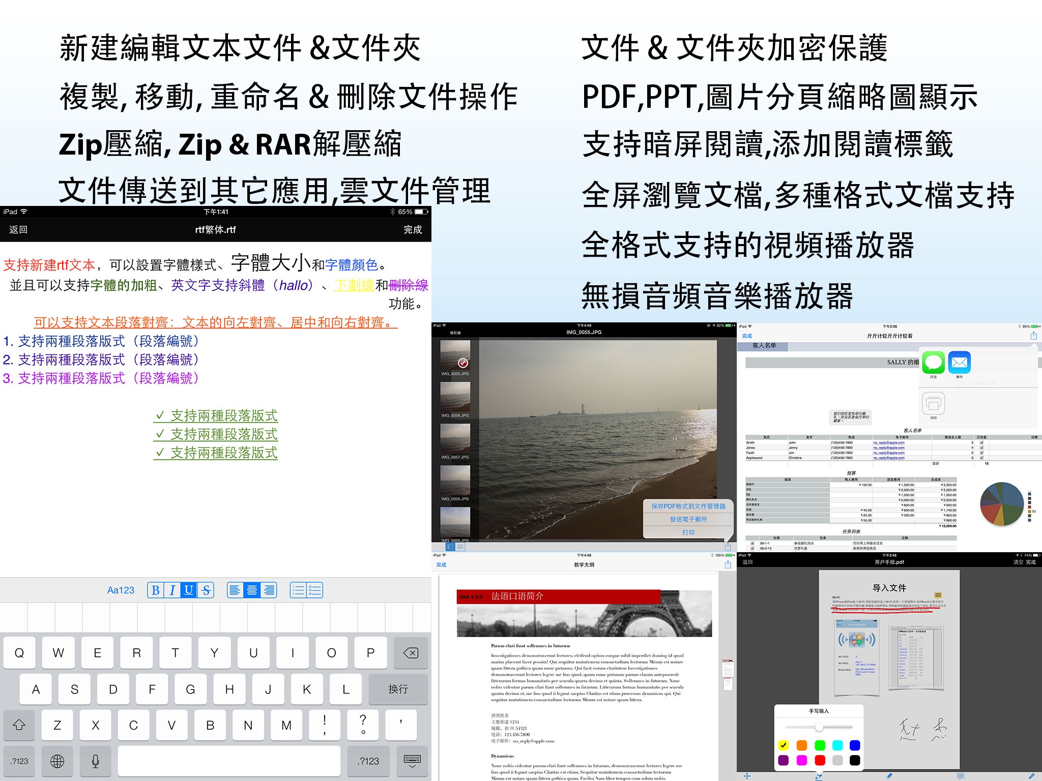Toggle bold formatting in rtf editor
Viewport: 1042px width, 781px height.
click(156, 590)
